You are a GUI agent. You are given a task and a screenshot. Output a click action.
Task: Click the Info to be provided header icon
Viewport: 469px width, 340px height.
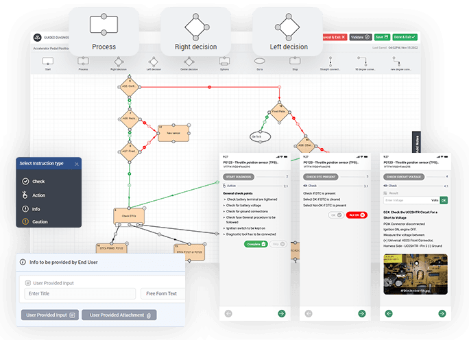click(23, 262)
